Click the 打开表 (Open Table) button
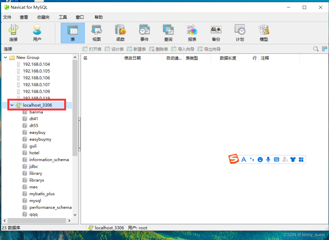 click(92, 49)
